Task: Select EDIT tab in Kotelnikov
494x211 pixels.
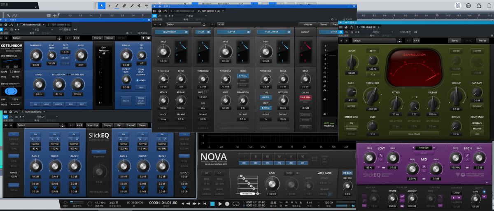Action: pyautogui.click(x=82, y=104)
